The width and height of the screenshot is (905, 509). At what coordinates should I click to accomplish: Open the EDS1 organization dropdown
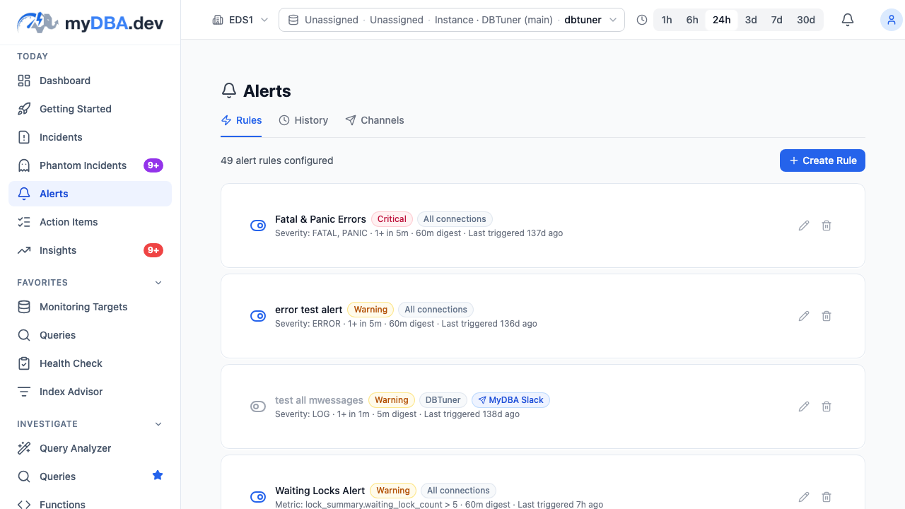pos(240,20)
